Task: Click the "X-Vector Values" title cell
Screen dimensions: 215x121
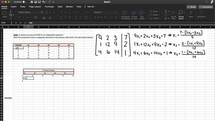Action: tap(48, 70)
